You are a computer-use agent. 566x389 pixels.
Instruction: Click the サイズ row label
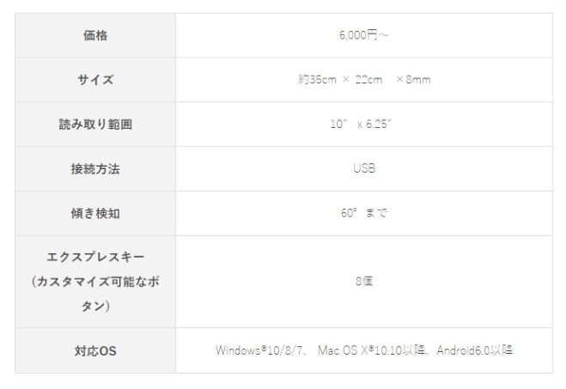coord(95,80)
